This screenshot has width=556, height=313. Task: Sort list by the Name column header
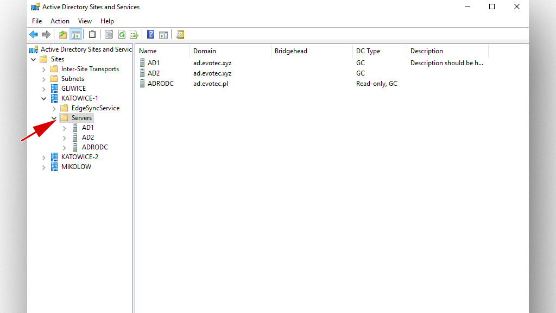(163, 51)
